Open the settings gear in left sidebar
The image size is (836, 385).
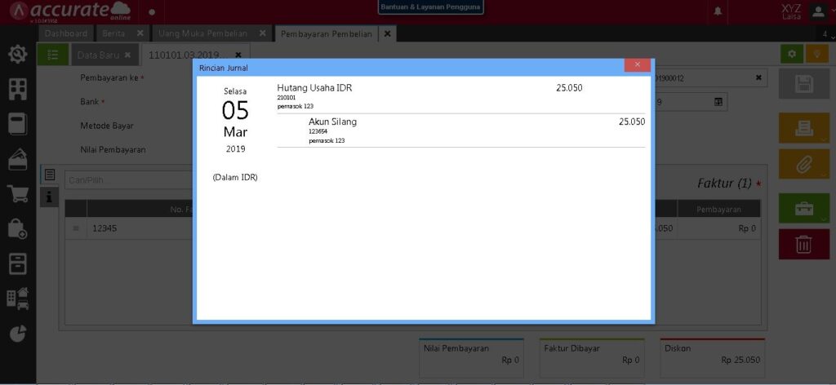pyautogui.click(x=17, y=55)
